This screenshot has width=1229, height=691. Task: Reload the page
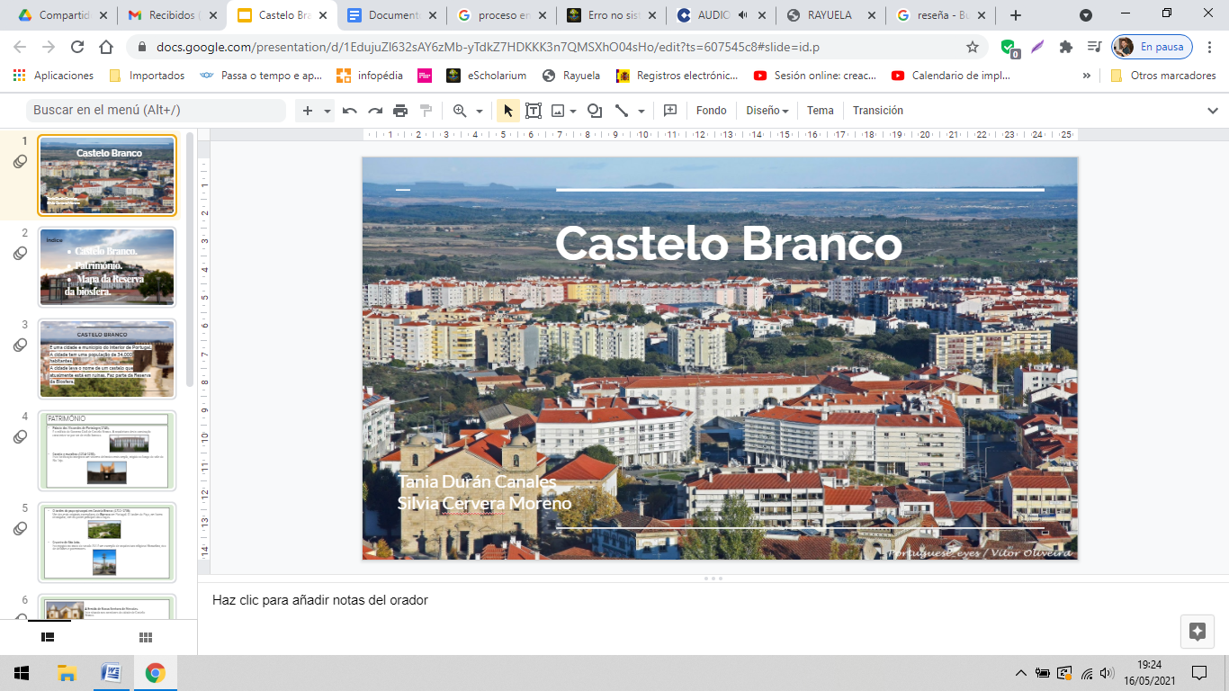(77, 47)
